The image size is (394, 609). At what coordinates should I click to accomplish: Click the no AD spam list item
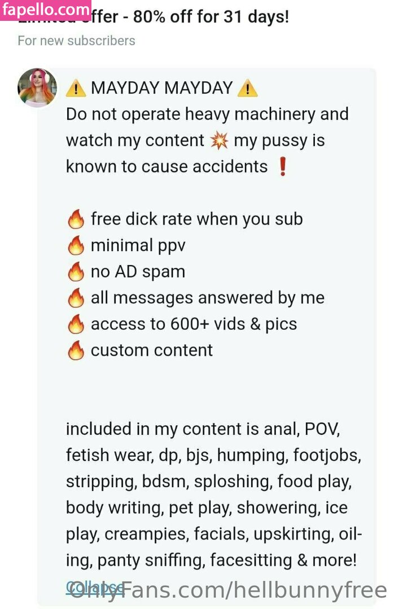pyautogui.click(x=138, y=272)
